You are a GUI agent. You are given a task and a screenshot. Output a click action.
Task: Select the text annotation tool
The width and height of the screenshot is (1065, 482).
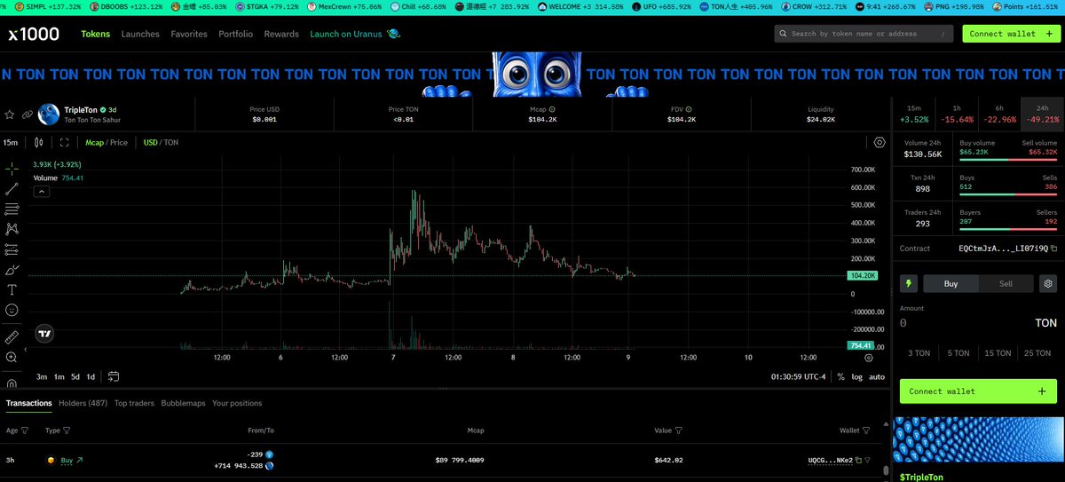(x=12, y=289)
